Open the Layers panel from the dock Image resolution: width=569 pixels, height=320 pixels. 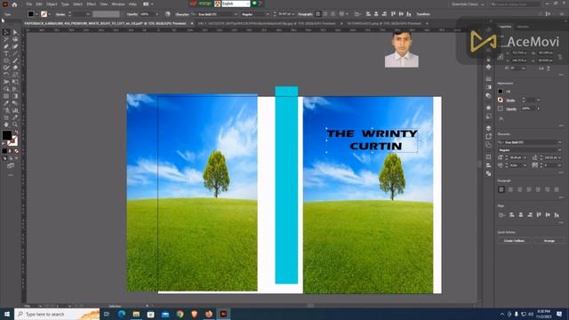point(488,128)
